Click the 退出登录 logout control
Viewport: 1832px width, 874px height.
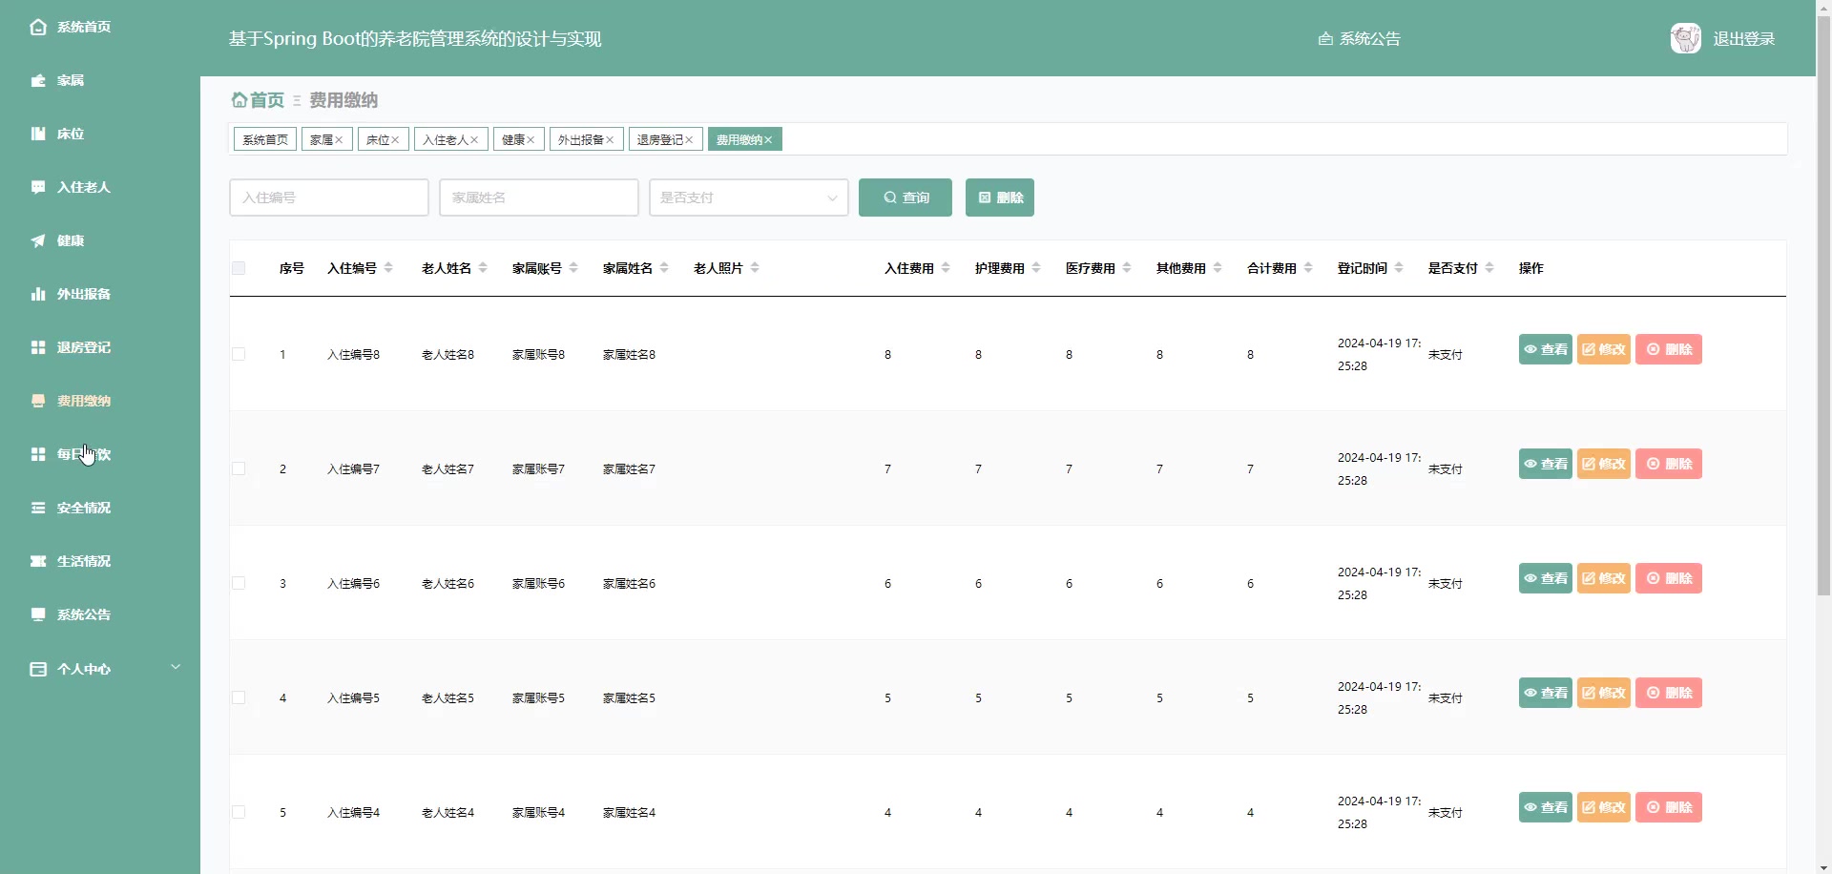(x=1746, y=38)
